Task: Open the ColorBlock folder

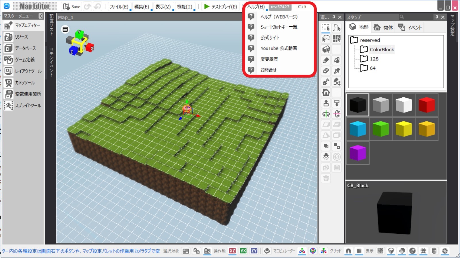Action: tap(381, 50)
